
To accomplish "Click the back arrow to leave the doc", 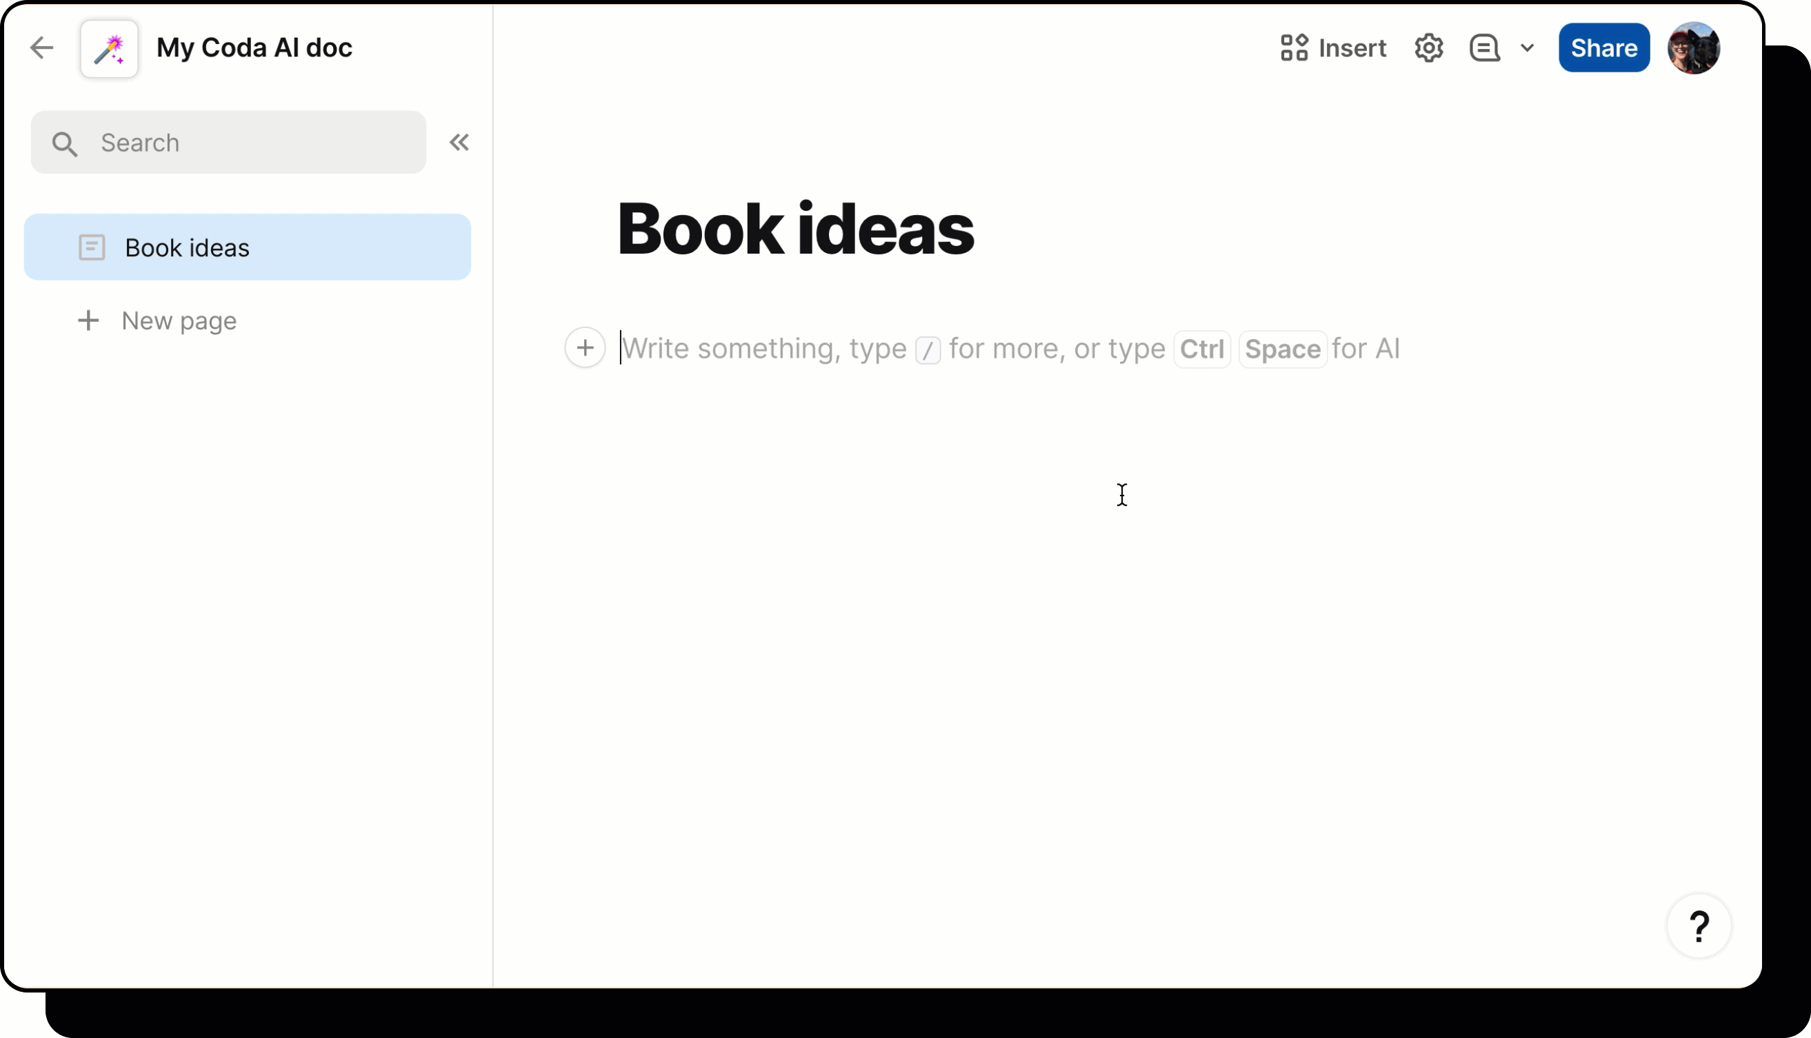I will click(x=41, y=48).
